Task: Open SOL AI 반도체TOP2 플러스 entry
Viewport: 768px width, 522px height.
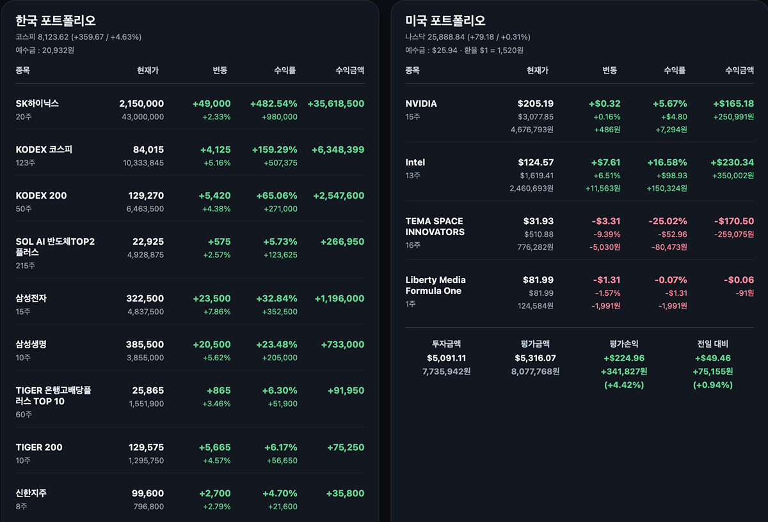Action: 190,253
